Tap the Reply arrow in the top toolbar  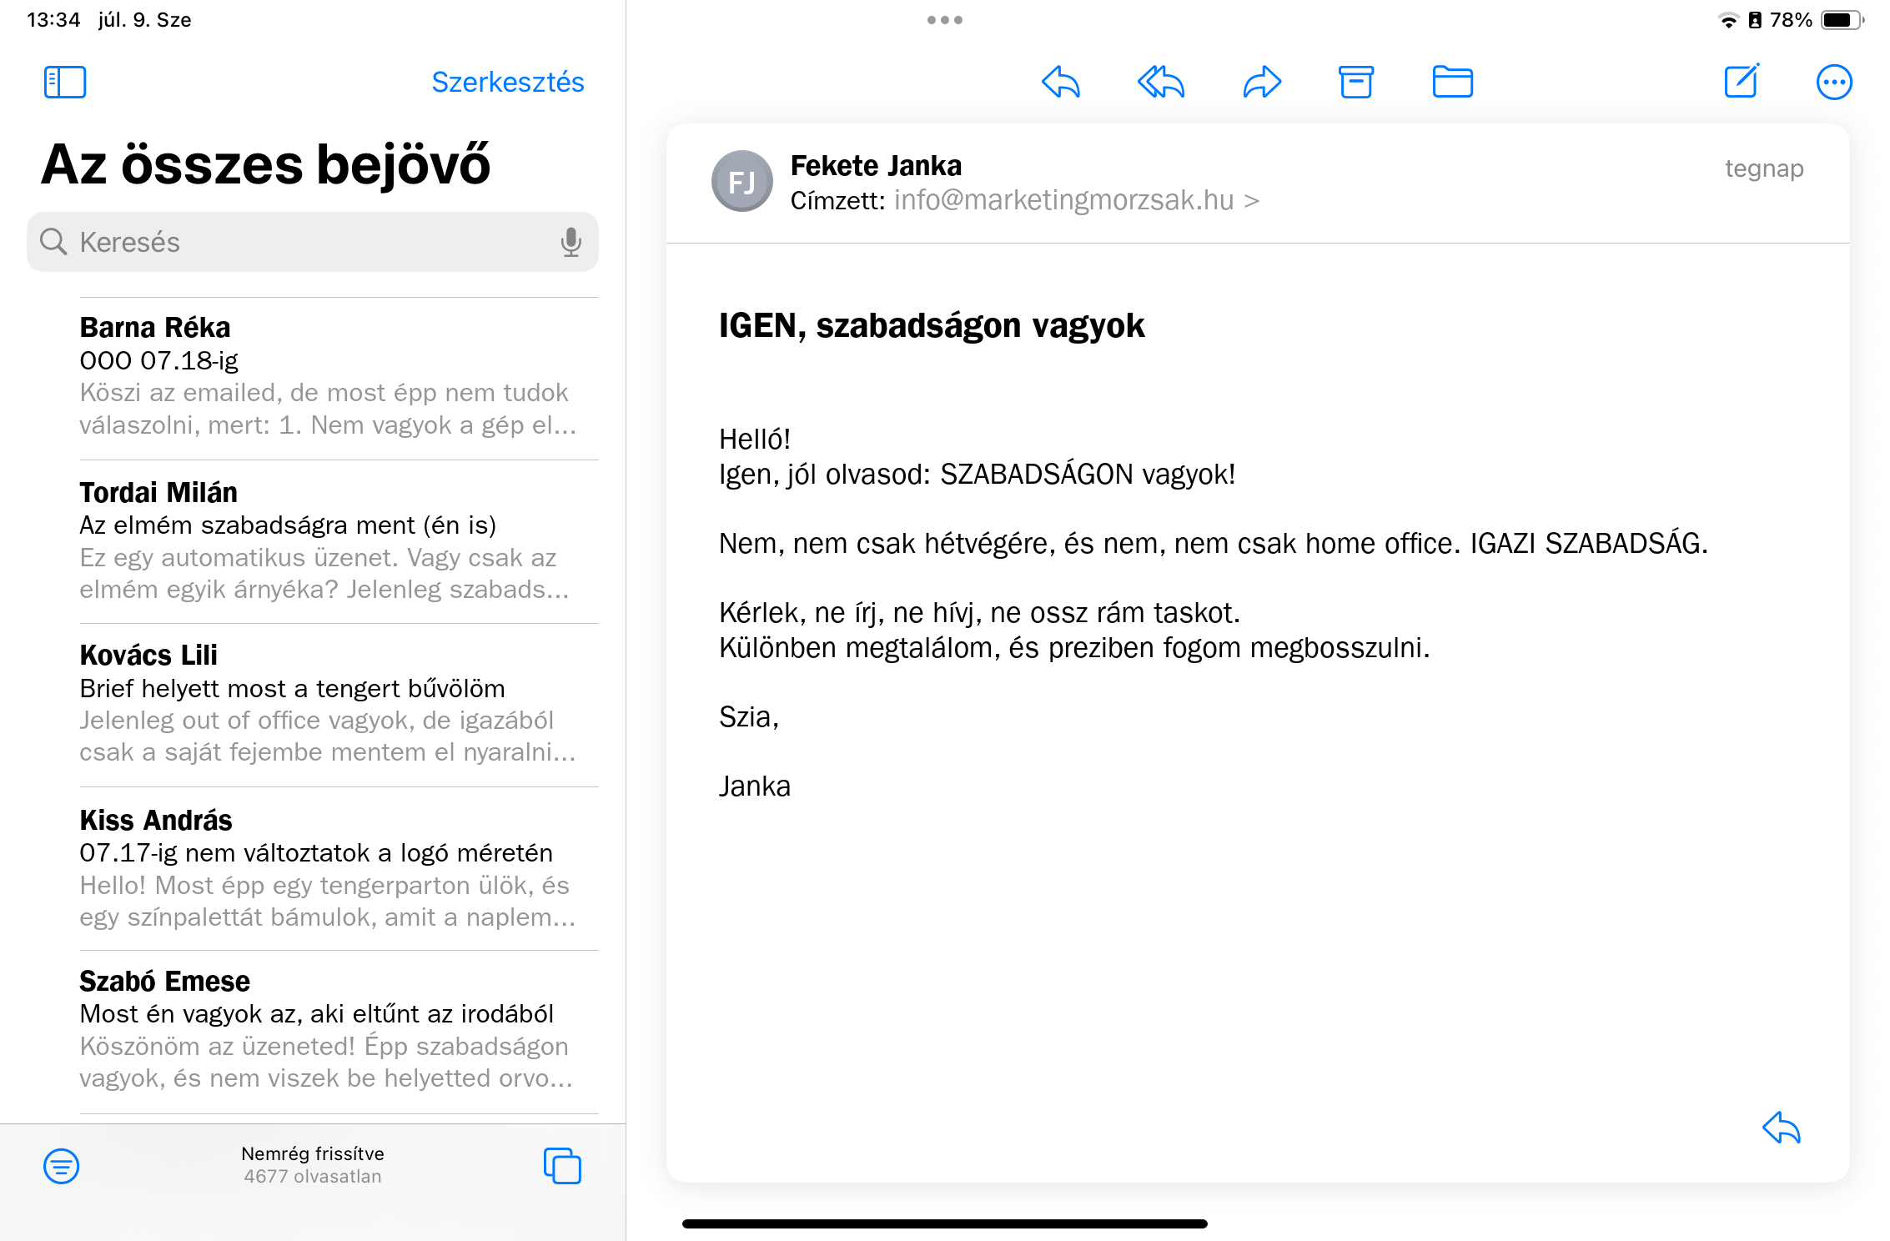pos(1061,82)
